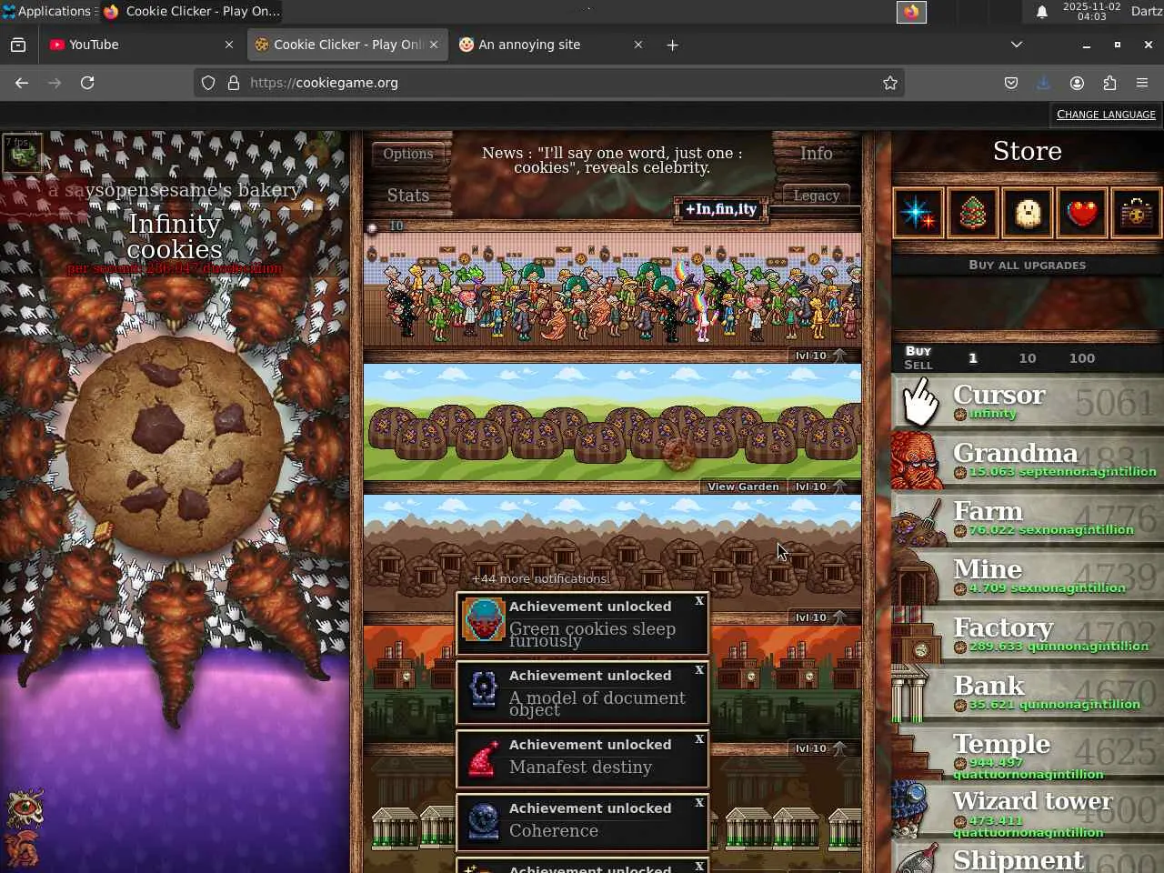Viewport: 1164px width, 873px height.
Task: Save the page to Pocket
Action: coord(1011,83)
